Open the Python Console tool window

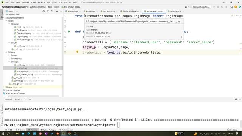point(66,130)
